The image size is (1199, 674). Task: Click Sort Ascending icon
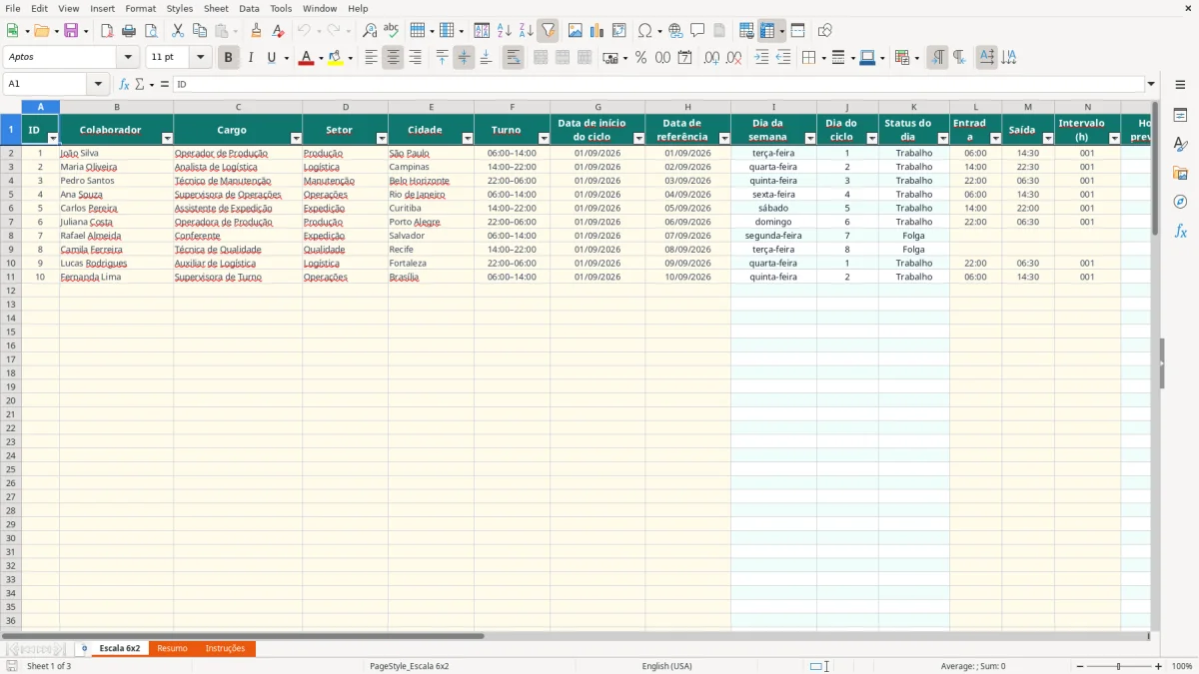tap(505, 31)
